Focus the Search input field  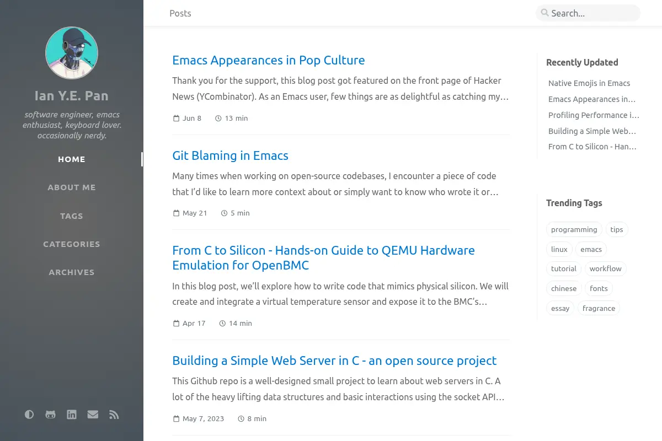[588, 13]
